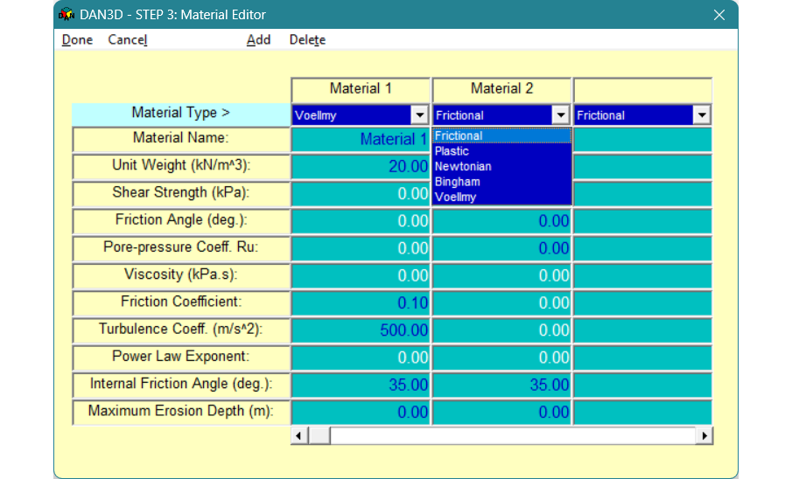Viewport: 792px width, 479px height.
Task: Open the Cancel menu
Action: [x=128, y=40]
